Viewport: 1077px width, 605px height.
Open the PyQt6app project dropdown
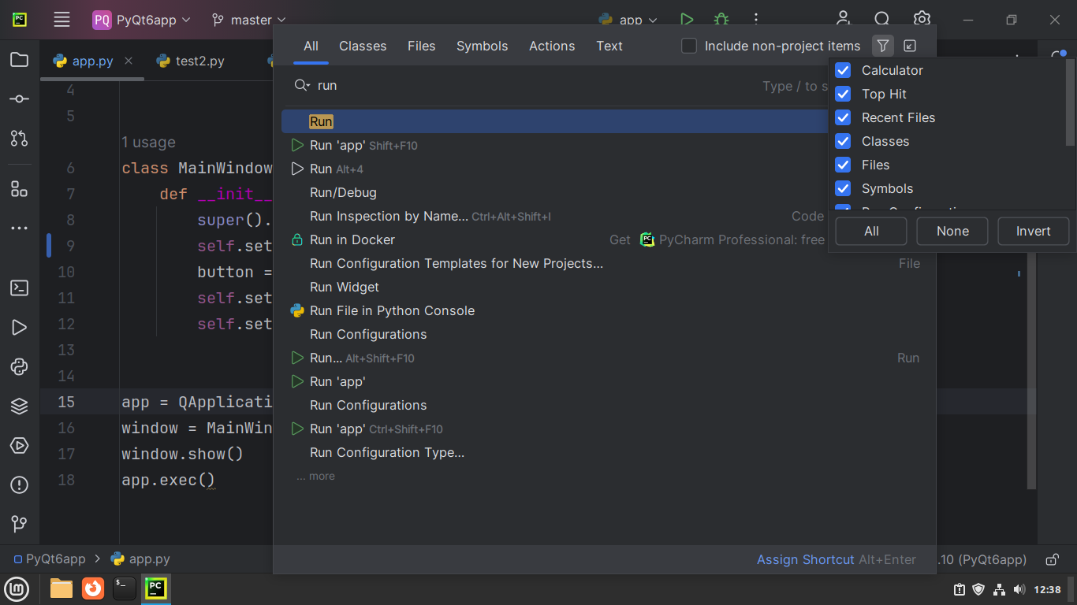pos(142,20)
